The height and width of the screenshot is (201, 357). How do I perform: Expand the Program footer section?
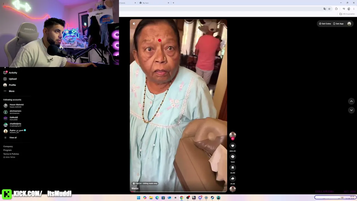point(8,150)
